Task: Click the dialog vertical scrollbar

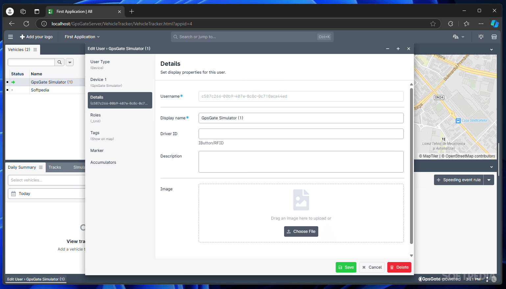Action: click(x=411, y=166)
